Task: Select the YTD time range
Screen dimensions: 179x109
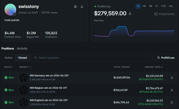Action: [x=163, y=6]
